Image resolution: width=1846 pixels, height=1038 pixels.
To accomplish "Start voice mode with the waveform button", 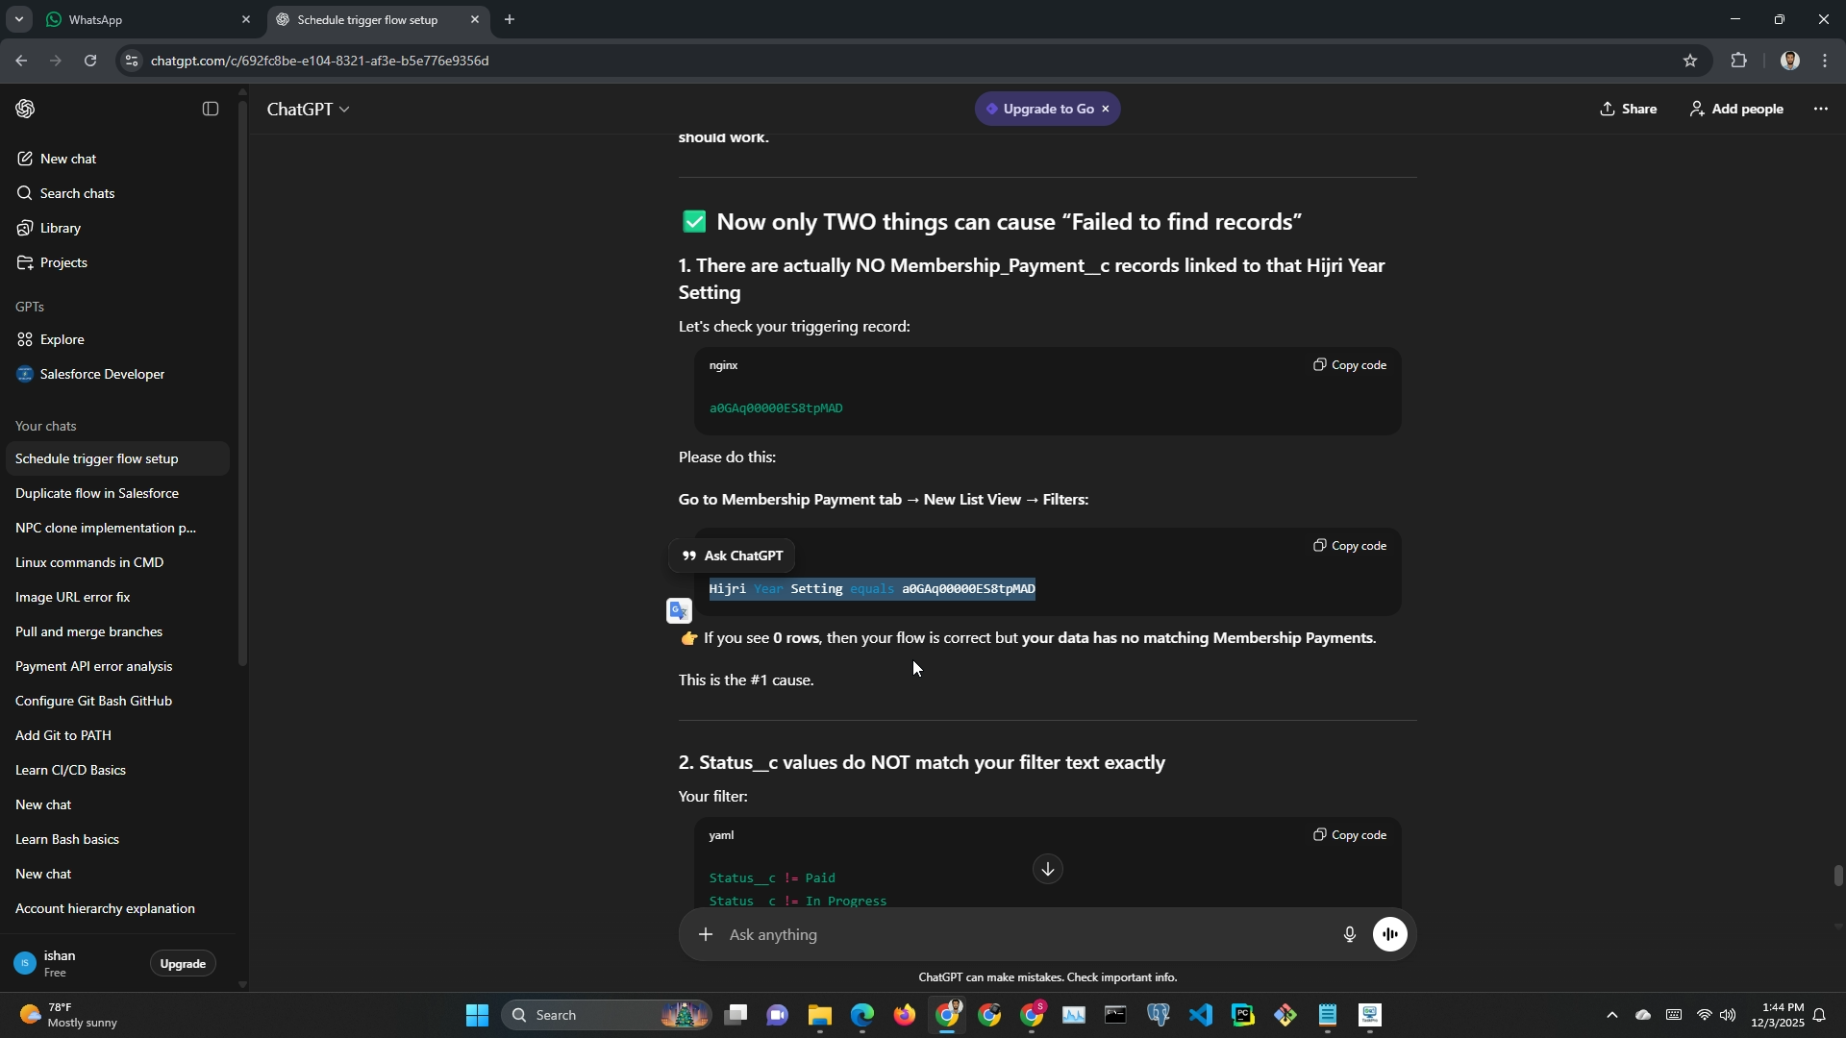I will (x=1389, y=934).
